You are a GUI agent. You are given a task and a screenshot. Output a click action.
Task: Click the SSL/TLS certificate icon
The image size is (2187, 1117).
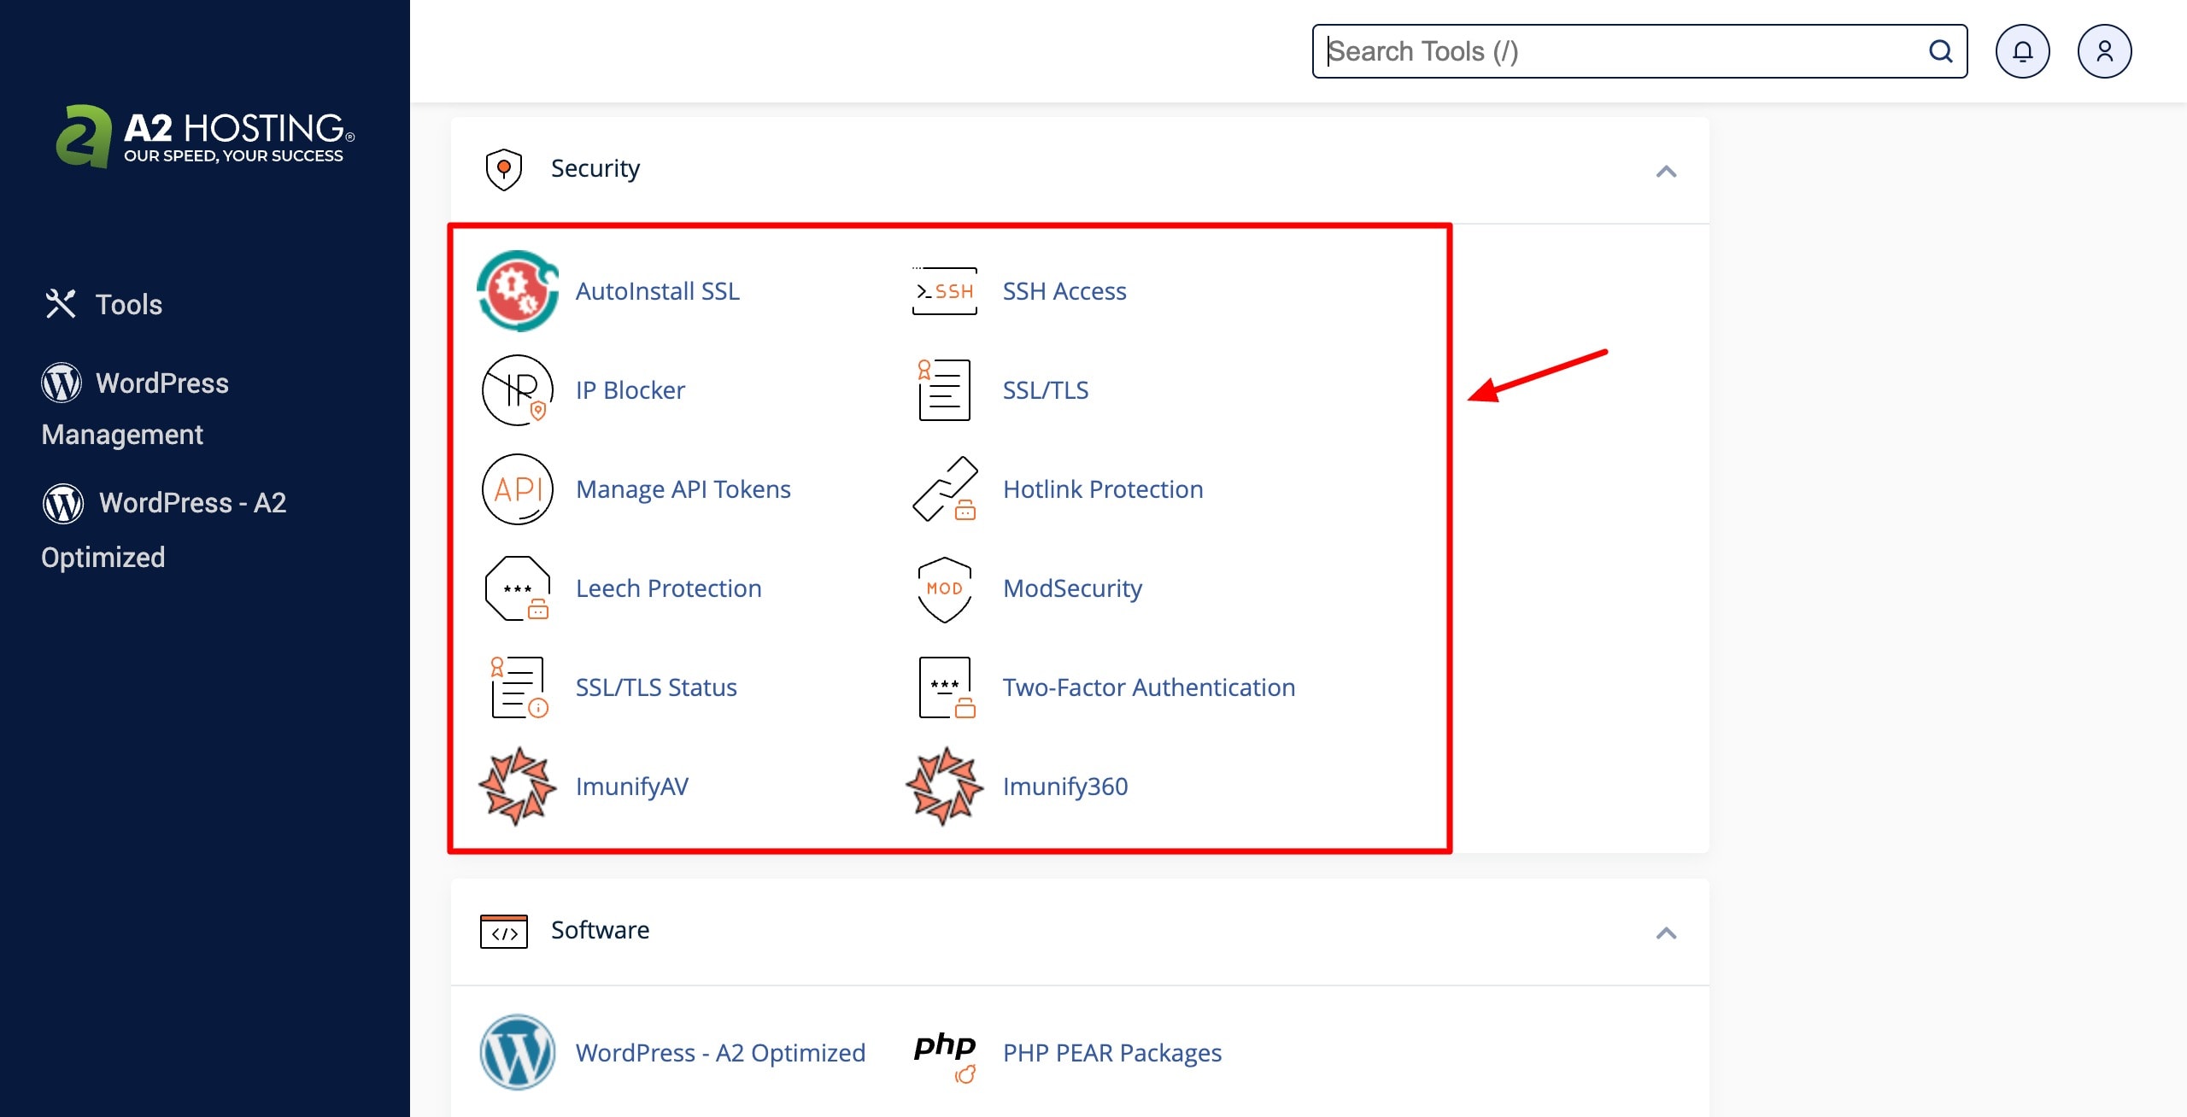[944, 390]
